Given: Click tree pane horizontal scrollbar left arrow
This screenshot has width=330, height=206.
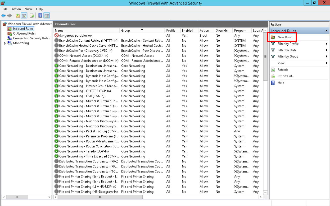Looking at the screenshot, I should [x=4, y=197].
